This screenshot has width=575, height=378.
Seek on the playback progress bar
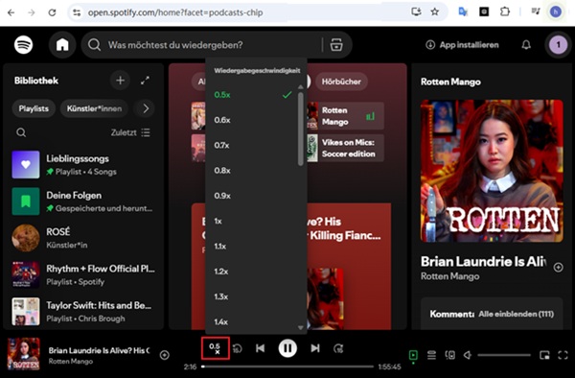coord(287,366)
